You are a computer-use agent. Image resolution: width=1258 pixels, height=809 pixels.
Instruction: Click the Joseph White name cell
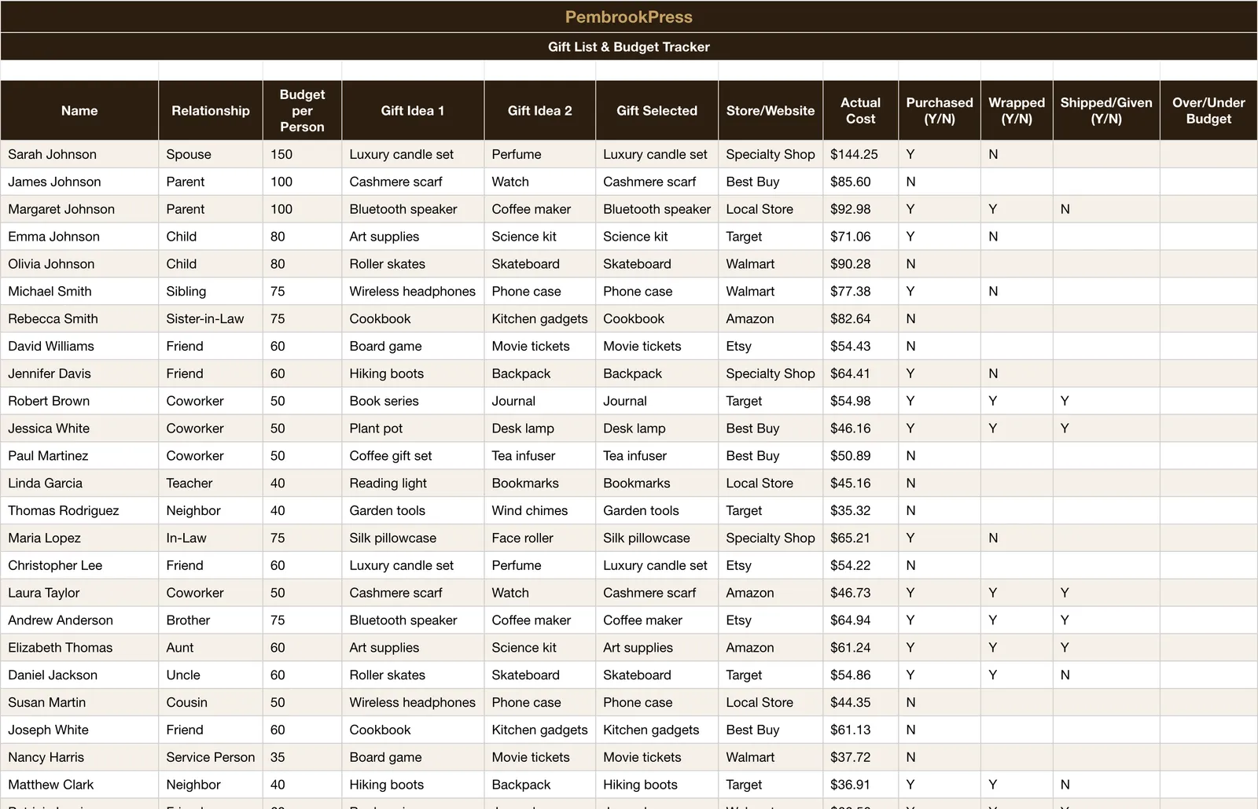pos(79,730)
